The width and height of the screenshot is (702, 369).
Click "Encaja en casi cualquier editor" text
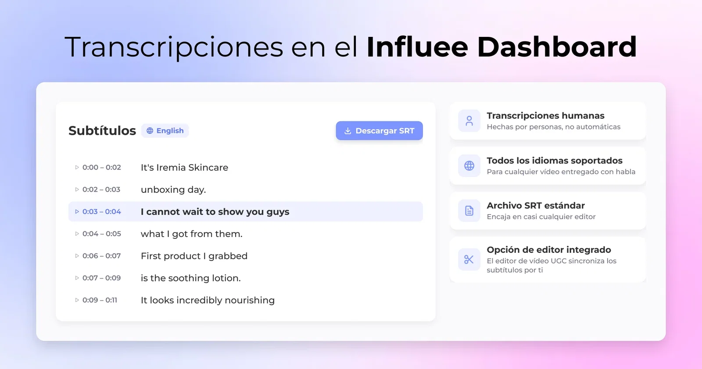pos(541,217)
